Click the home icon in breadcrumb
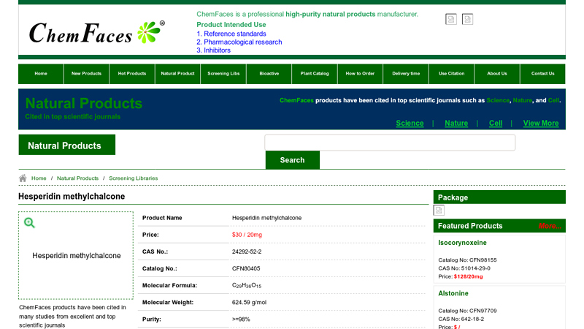Image resolution: width=584 pixels, height=329 pixels. tap(23, 178)
